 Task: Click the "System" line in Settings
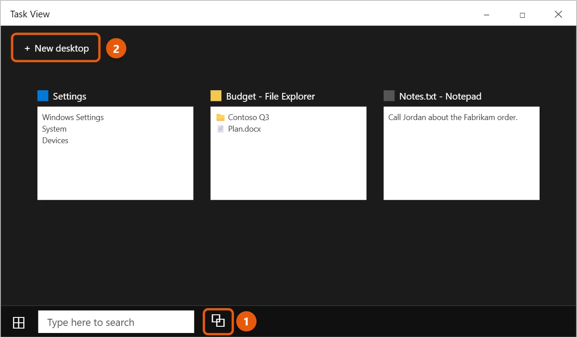point(54,129)
